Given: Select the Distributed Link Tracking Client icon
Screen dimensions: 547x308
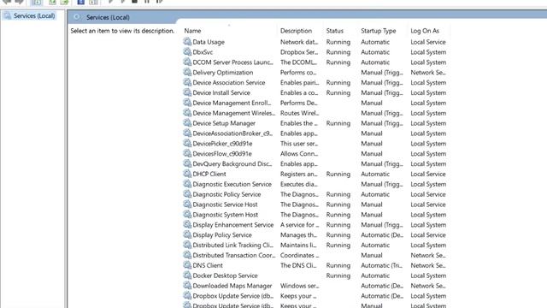Looking at the screenshot, I should [187, 244].
